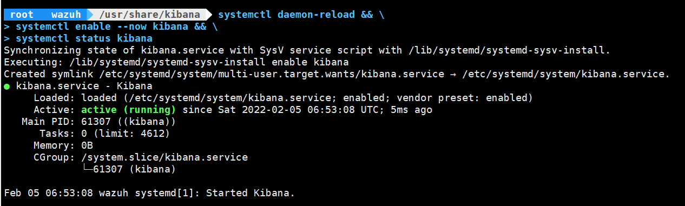Click the Memory 0B value
This screenshot has height=206, width=685.
click(87, 146)
